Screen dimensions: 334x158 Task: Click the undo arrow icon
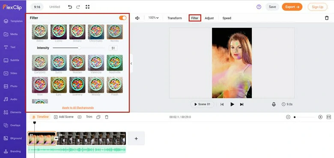click(70, 7)
